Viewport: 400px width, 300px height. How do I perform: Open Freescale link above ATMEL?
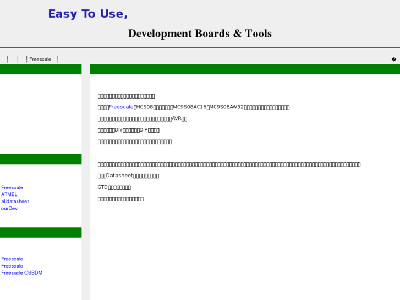[x=12, y=187]
